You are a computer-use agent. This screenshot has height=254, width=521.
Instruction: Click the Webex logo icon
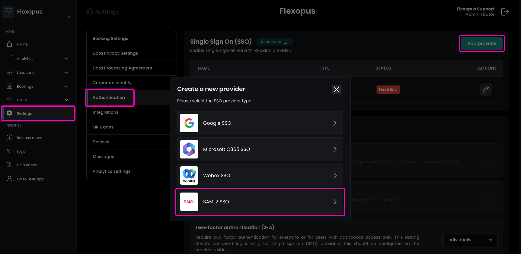tap(189, 175)
